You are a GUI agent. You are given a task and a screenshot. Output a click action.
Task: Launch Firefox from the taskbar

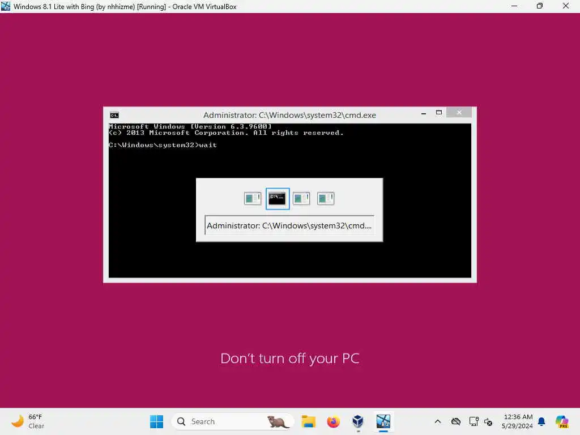(333, 421)
